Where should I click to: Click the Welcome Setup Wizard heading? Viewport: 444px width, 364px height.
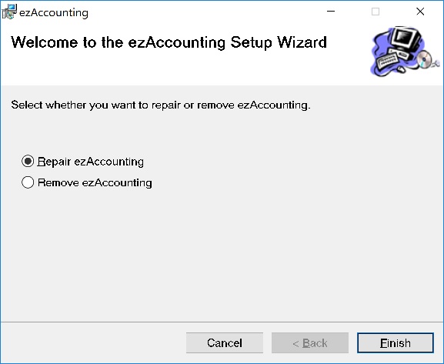click(x=169, y=42)
